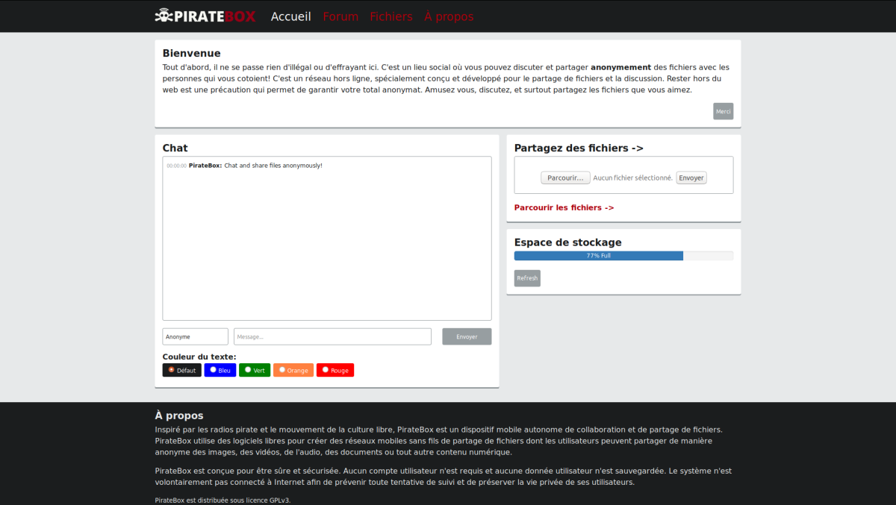The width and height of the screenshot is (896, 505).
Task: Open Parcourir les fichiers link
Action: 564,207
